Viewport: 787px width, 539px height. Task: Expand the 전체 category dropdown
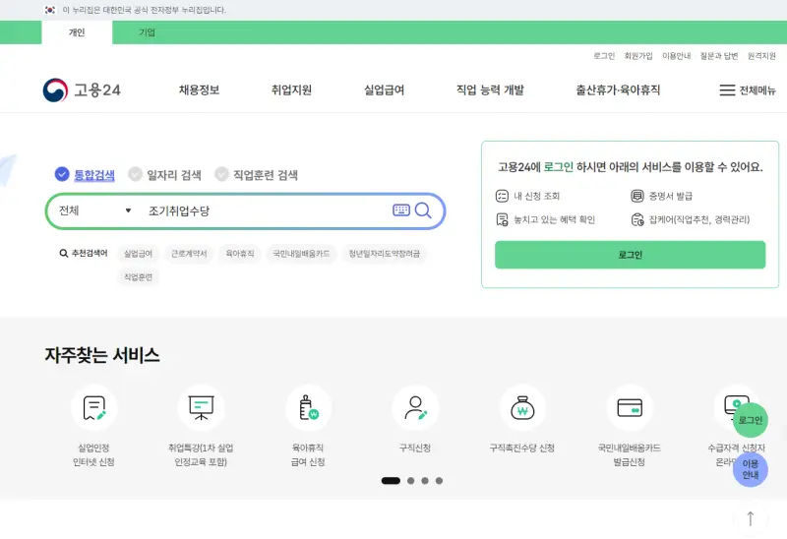94,210
